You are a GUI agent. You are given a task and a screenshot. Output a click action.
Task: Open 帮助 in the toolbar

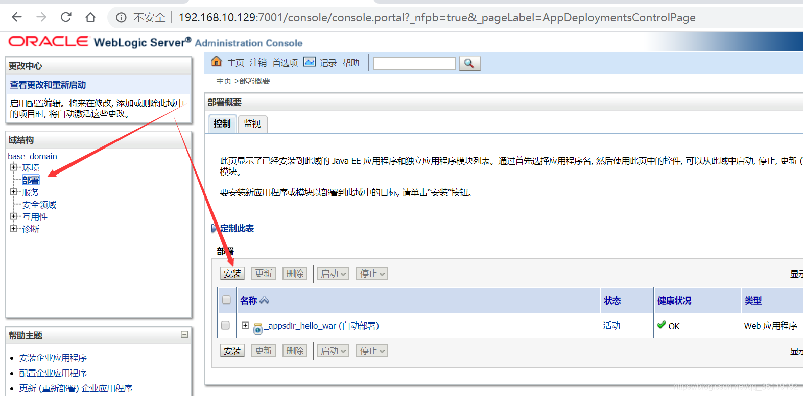click(350, 63)
